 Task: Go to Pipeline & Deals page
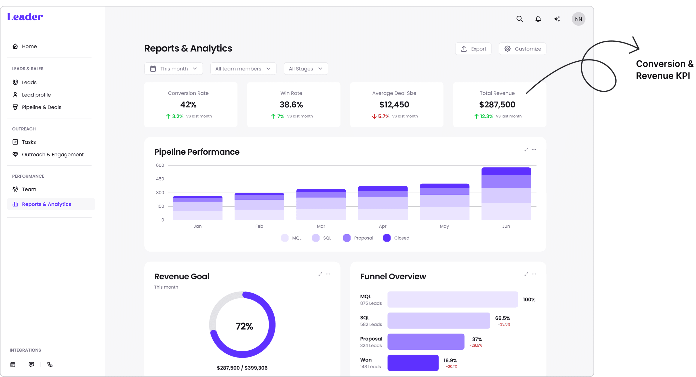(41, 107)
